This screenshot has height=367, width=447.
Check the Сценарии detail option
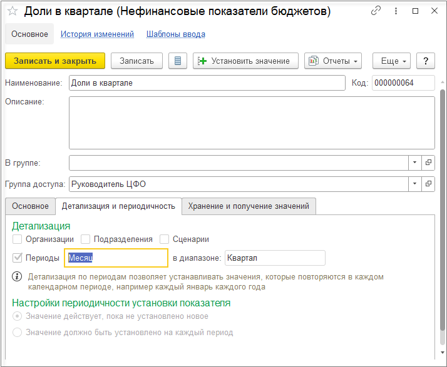pos(165,239)
